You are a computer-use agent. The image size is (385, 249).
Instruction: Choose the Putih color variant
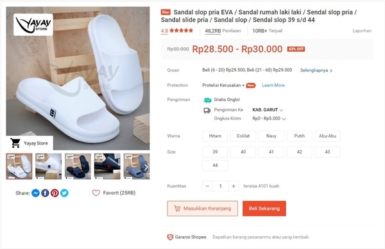pos(299,136)
